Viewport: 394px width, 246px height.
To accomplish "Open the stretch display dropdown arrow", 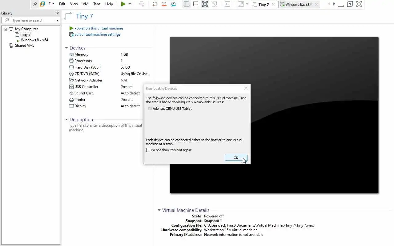I will (247, 4).
